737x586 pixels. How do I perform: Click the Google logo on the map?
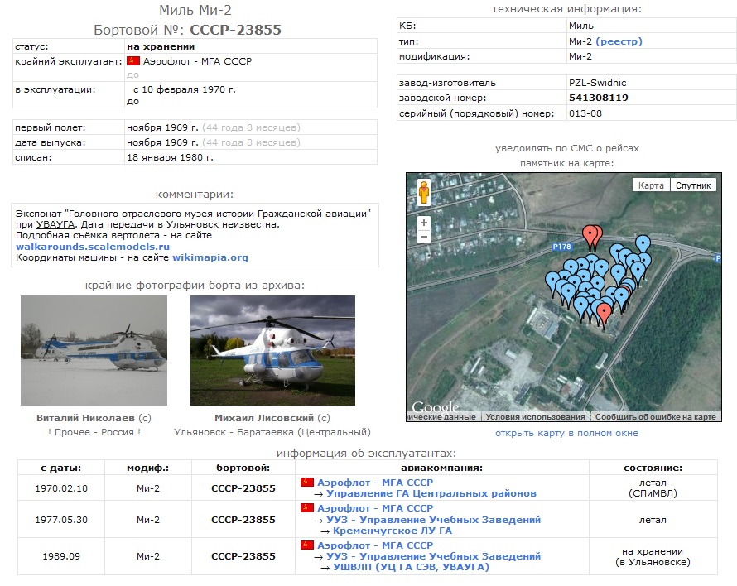[435, 407]
